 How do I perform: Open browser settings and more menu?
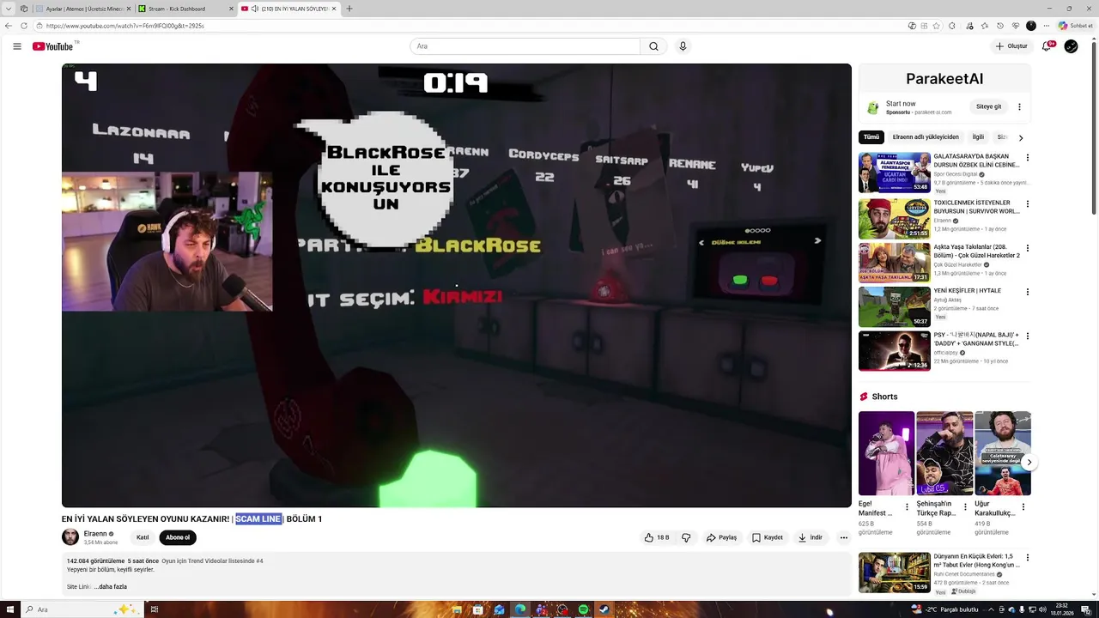click(x=1047, y=26)
